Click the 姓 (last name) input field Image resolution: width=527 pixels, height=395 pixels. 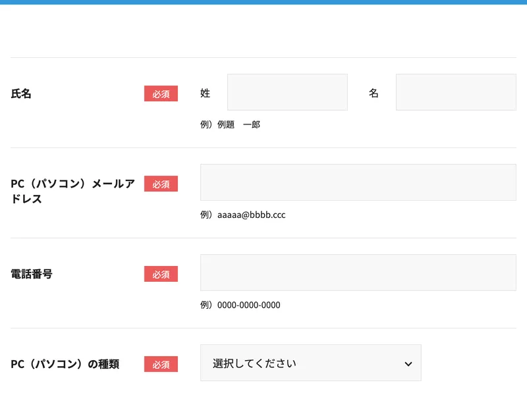point(287,92)
